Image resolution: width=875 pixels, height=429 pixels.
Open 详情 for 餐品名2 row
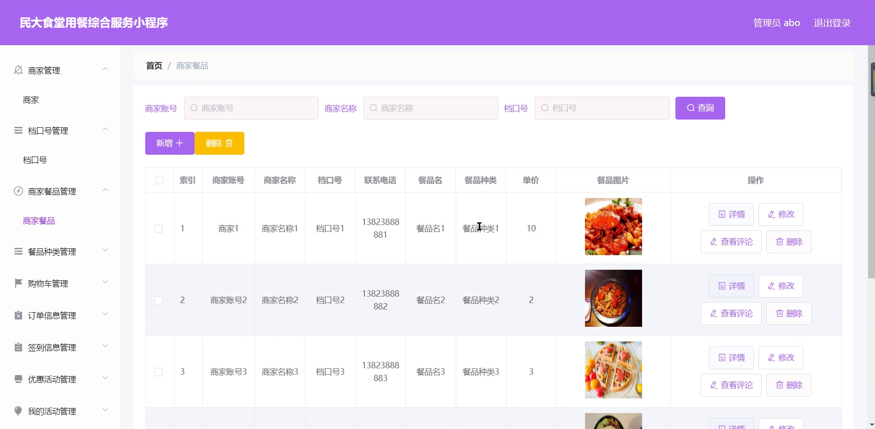(x=731, y=286)
